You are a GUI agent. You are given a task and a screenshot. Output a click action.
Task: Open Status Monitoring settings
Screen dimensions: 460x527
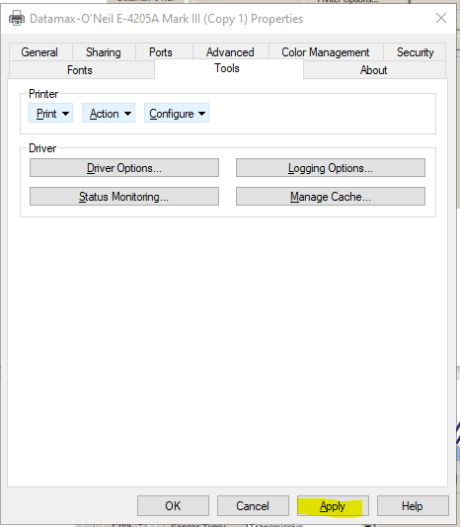[x=124, y=197]
